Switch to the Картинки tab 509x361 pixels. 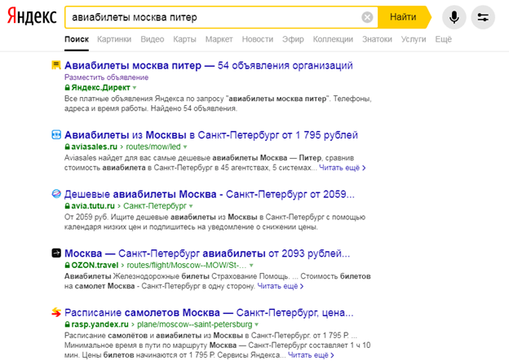pos(114,39)
